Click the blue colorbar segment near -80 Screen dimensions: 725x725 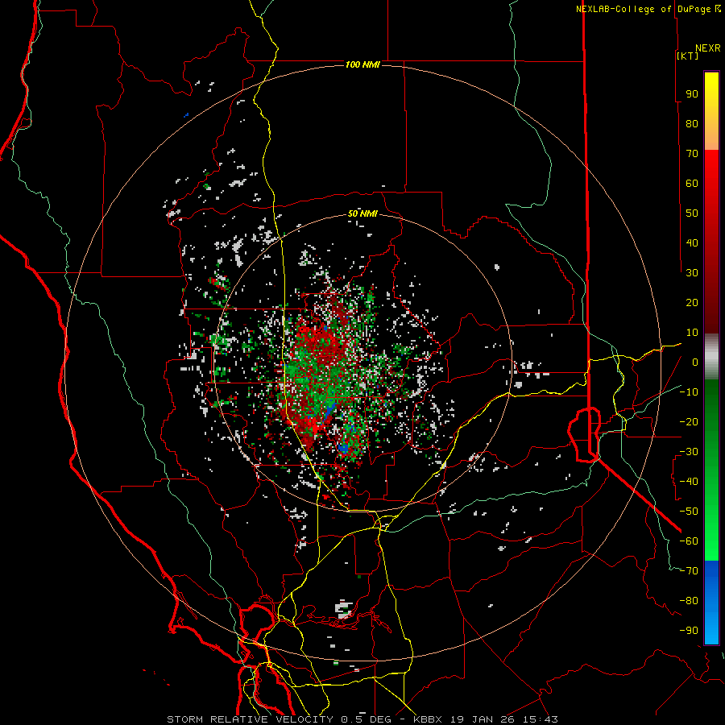coord(711,601)
